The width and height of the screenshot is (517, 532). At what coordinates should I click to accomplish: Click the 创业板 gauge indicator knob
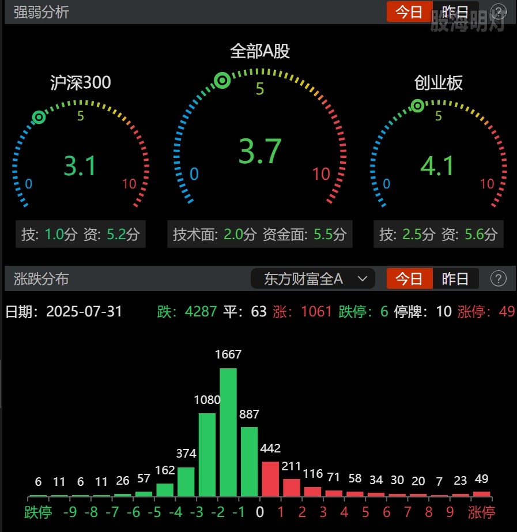point(417,106)
